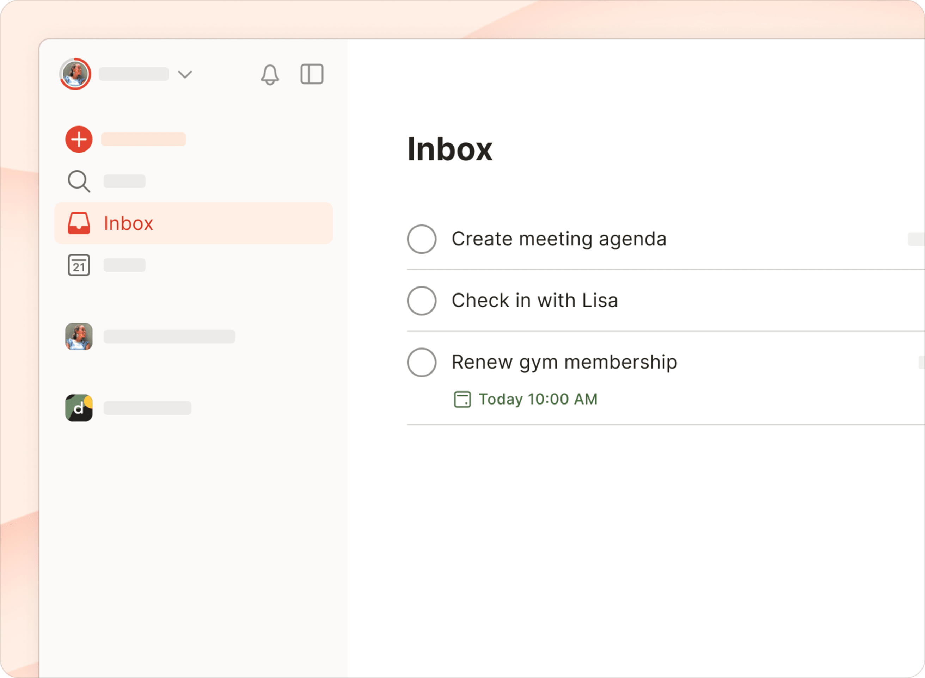Image resolution: width=925 pixels, height=678 pixels.
Task: Open search with the magnifier icon
Action: (x=79, y=181)
